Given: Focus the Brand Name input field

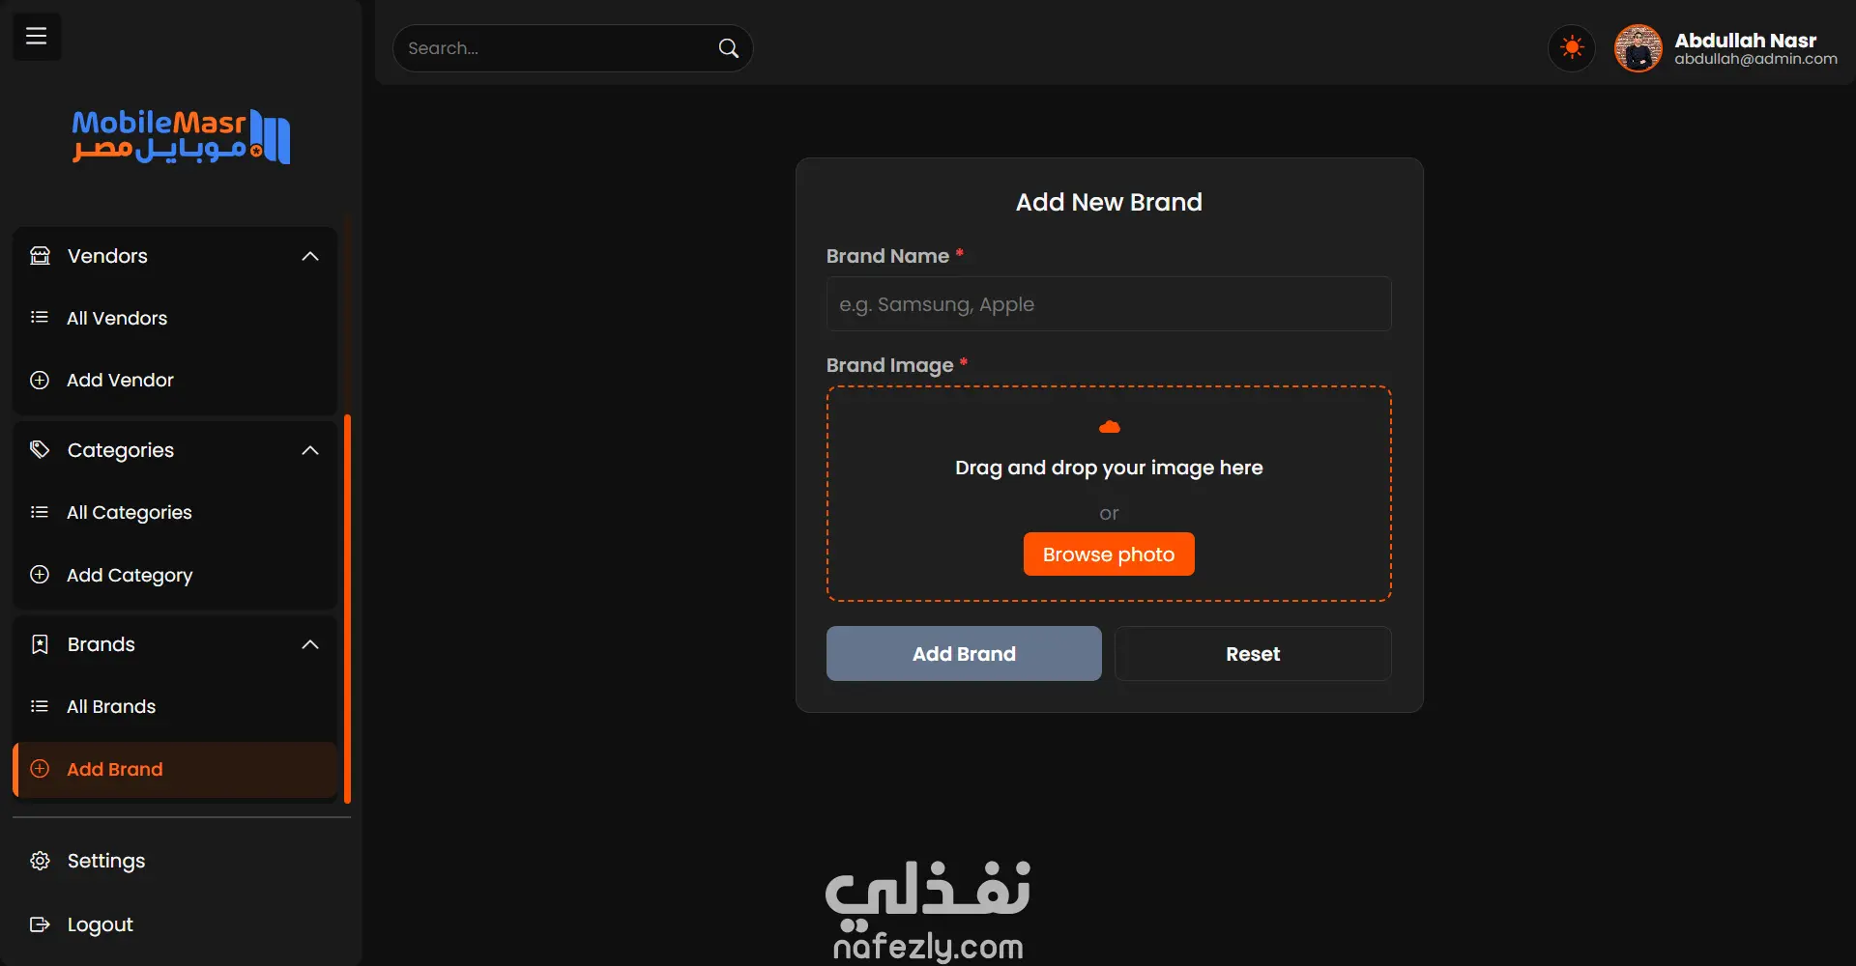Looking at the screenshot, I should 1109,304.
